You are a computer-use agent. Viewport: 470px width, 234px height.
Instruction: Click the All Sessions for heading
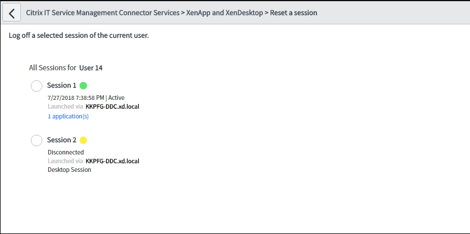point(52,68)
